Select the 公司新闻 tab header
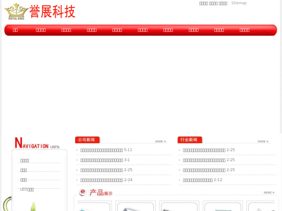The image size is (282, 211). tap(87, 140)
